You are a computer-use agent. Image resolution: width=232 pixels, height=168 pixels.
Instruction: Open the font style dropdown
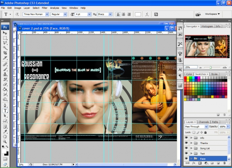pos(65,14)
